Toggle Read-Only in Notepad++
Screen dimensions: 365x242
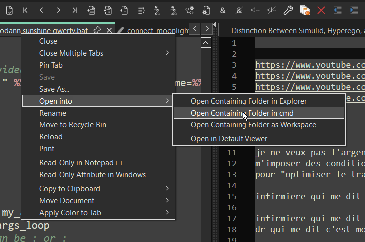tap(81, 163)
